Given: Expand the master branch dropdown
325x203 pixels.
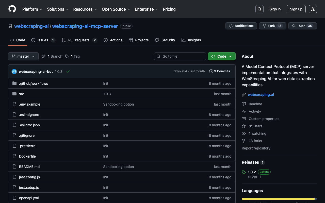Looking at the screenshot, I should point(23,56).
